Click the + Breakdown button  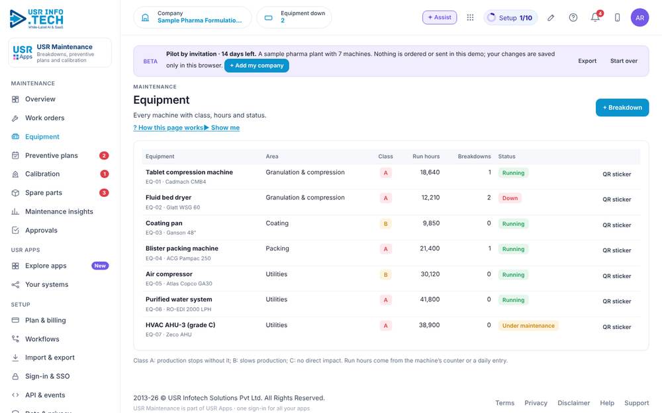coord(622,108)
